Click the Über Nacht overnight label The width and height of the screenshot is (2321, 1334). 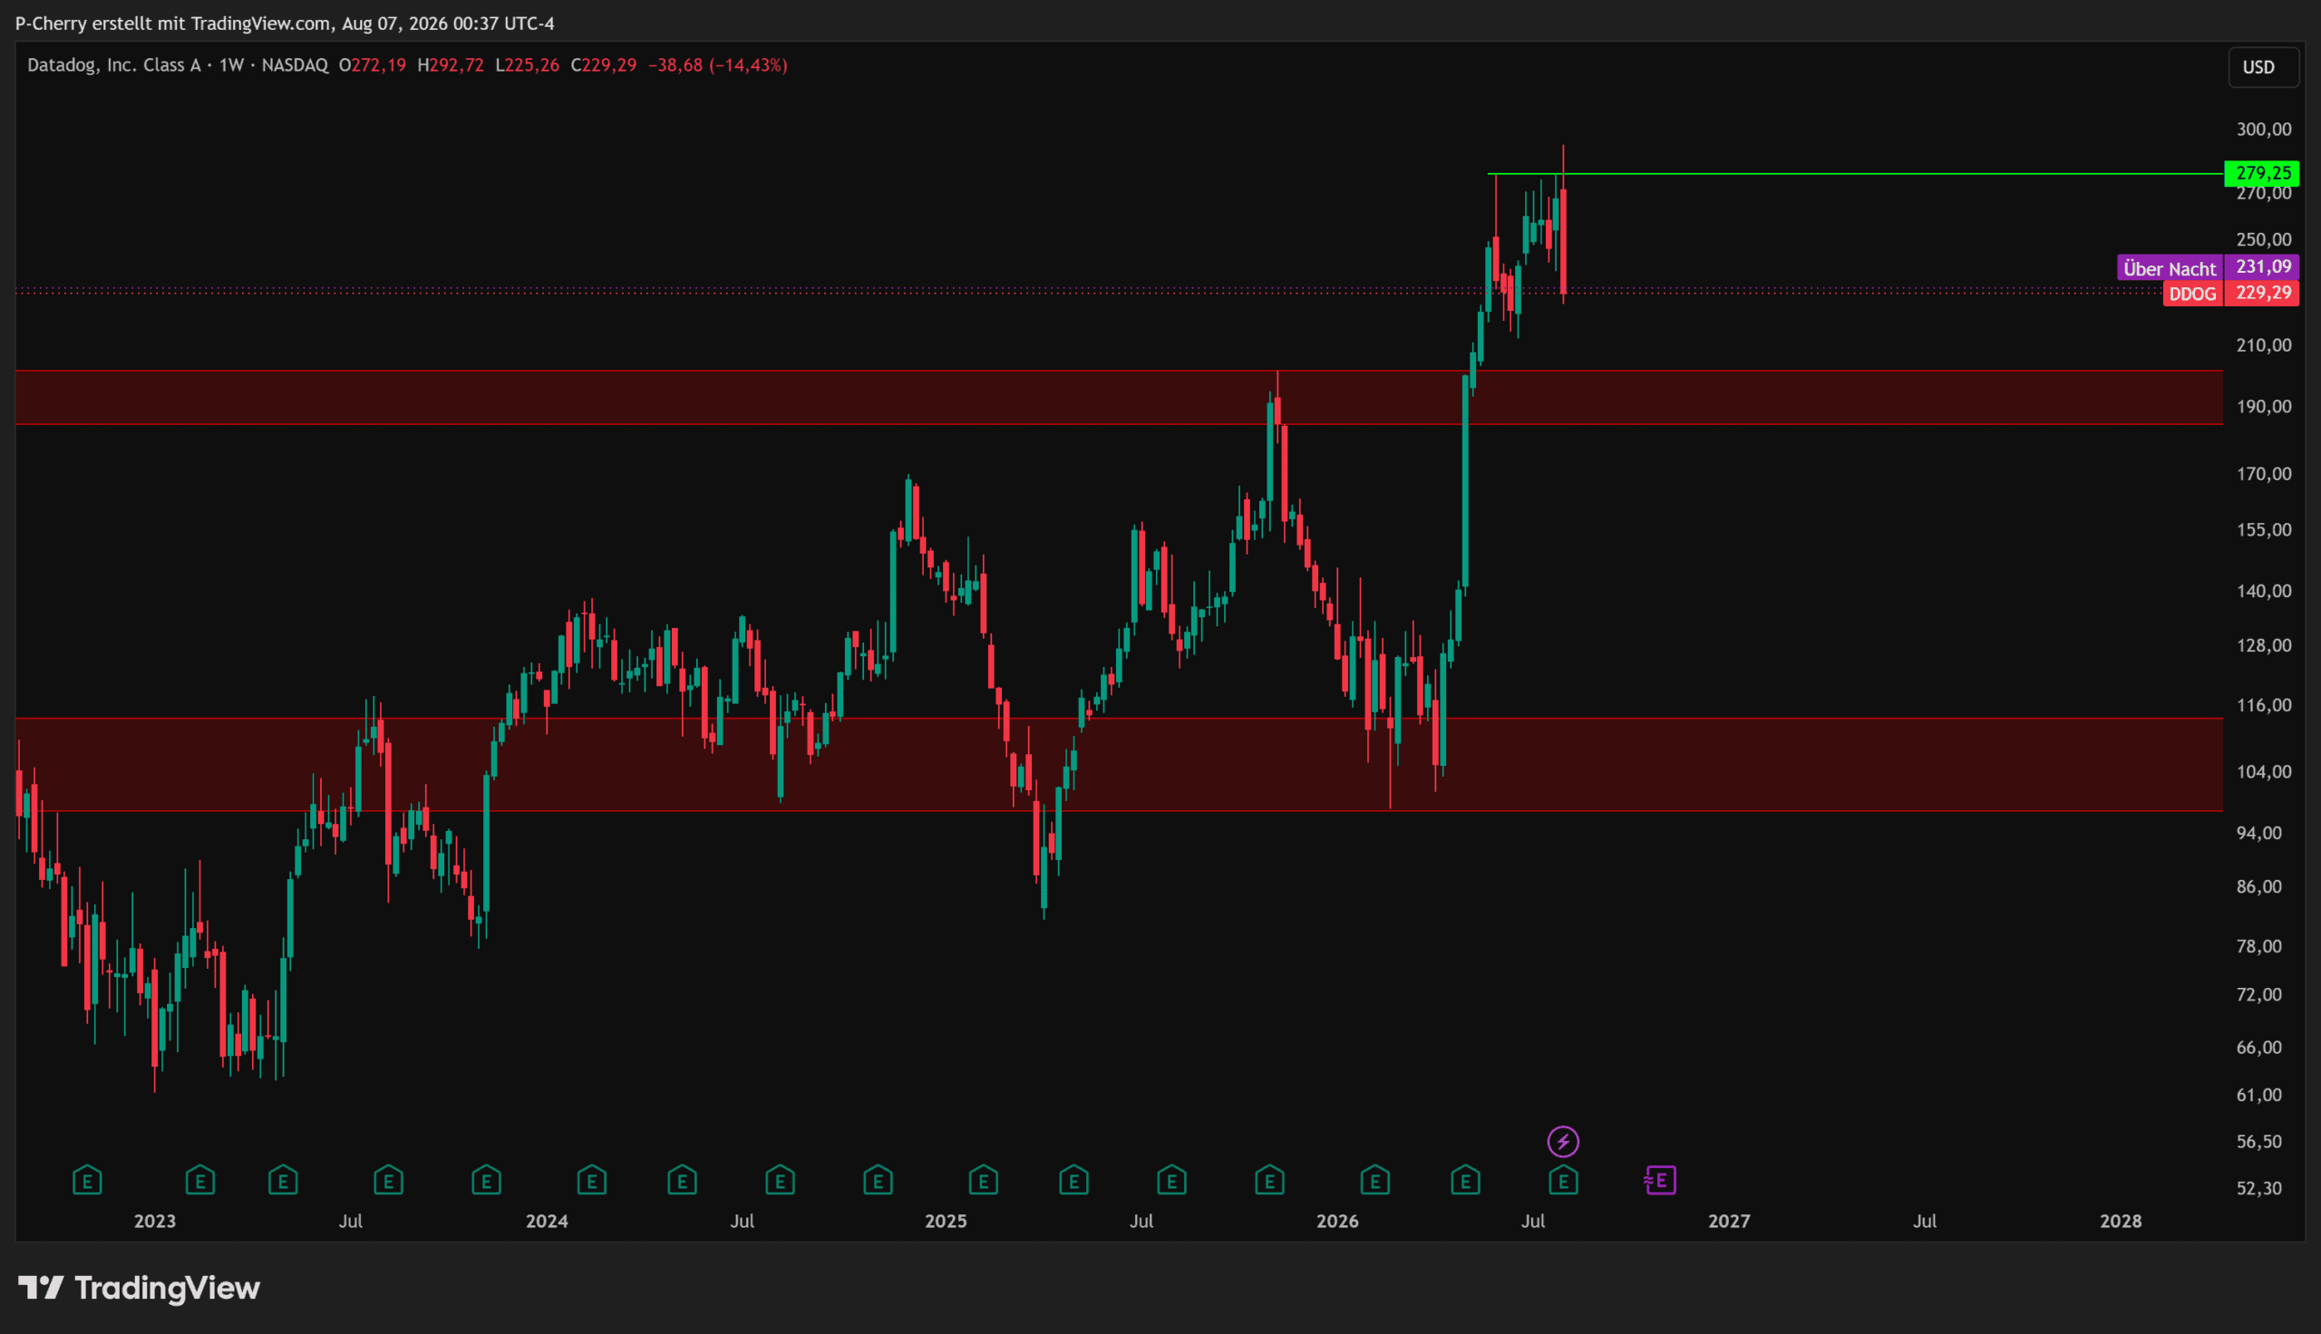point(2170,268)
